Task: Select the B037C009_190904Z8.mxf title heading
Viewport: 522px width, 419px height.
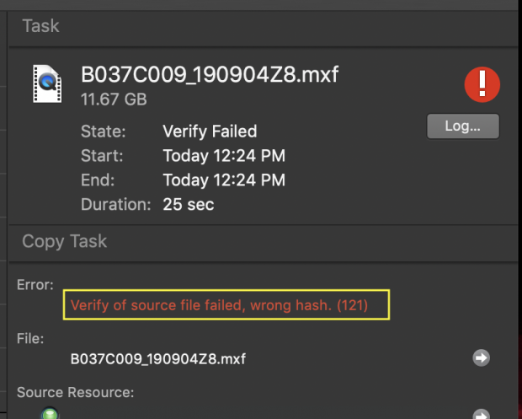Action: 210,74
